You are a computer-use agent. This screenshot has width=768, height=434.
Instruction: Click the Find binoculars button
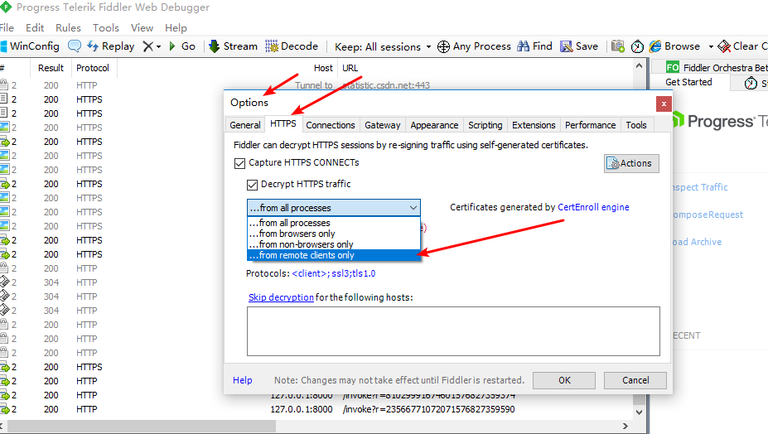click(x=535, y=46)
